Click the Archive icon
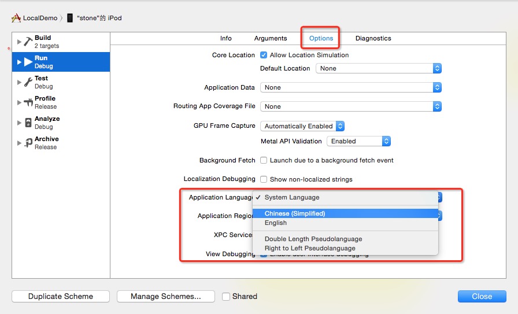 (28, 143)
